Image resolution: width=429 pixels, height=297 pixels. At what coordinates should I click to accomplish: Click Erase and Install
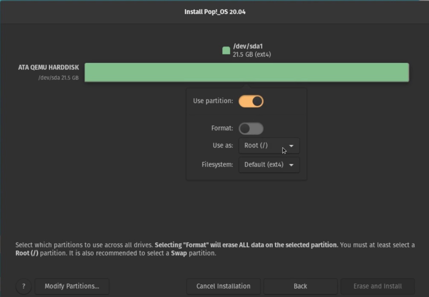[378, 286]
